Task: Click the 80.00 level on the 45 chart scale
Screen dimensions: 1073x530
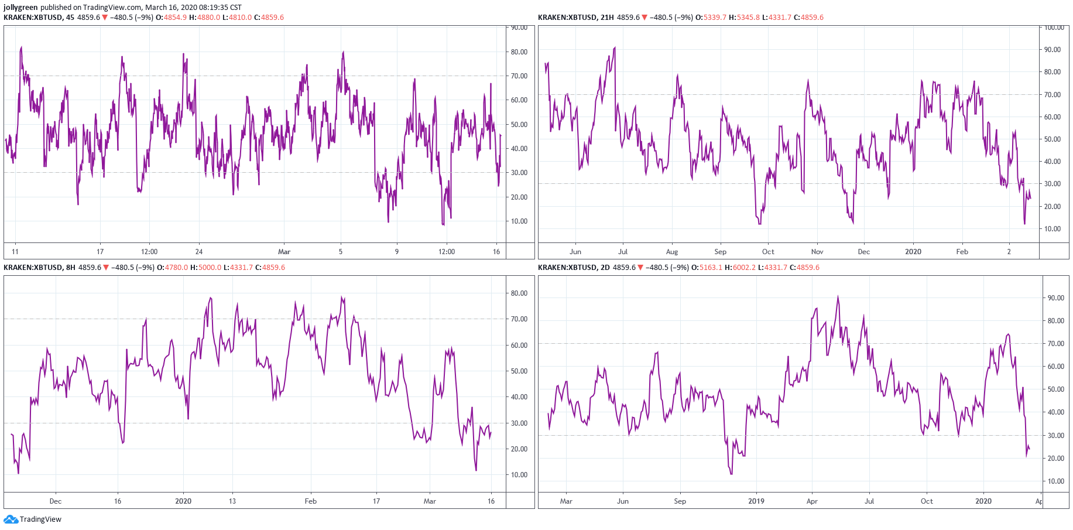Action: [x=519, y=52]
